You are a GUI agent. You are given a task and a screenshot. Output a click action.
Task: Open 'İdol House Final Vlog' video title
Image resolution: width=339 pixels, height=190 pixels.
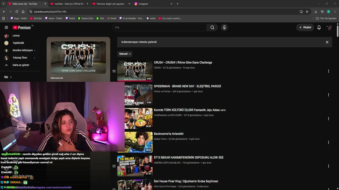tap(186, 181)
